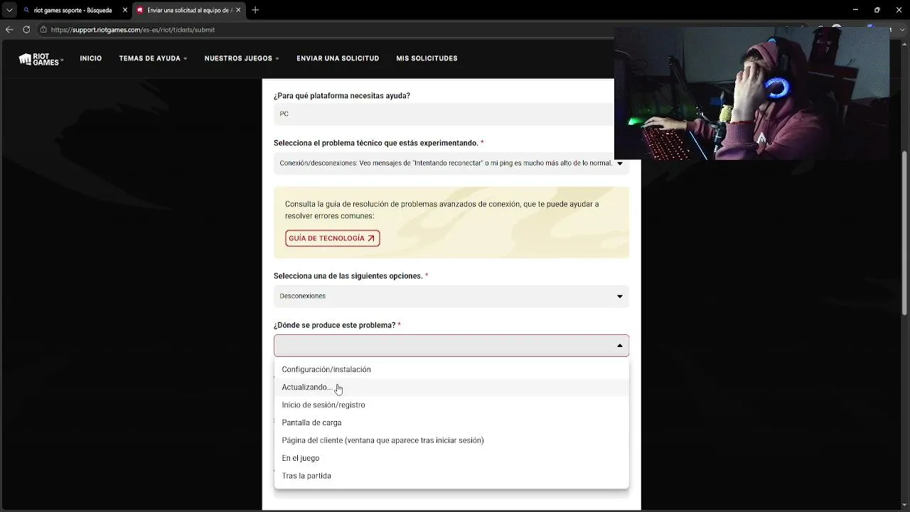Open the dropdown showing Desconexiones

(451, 296)
